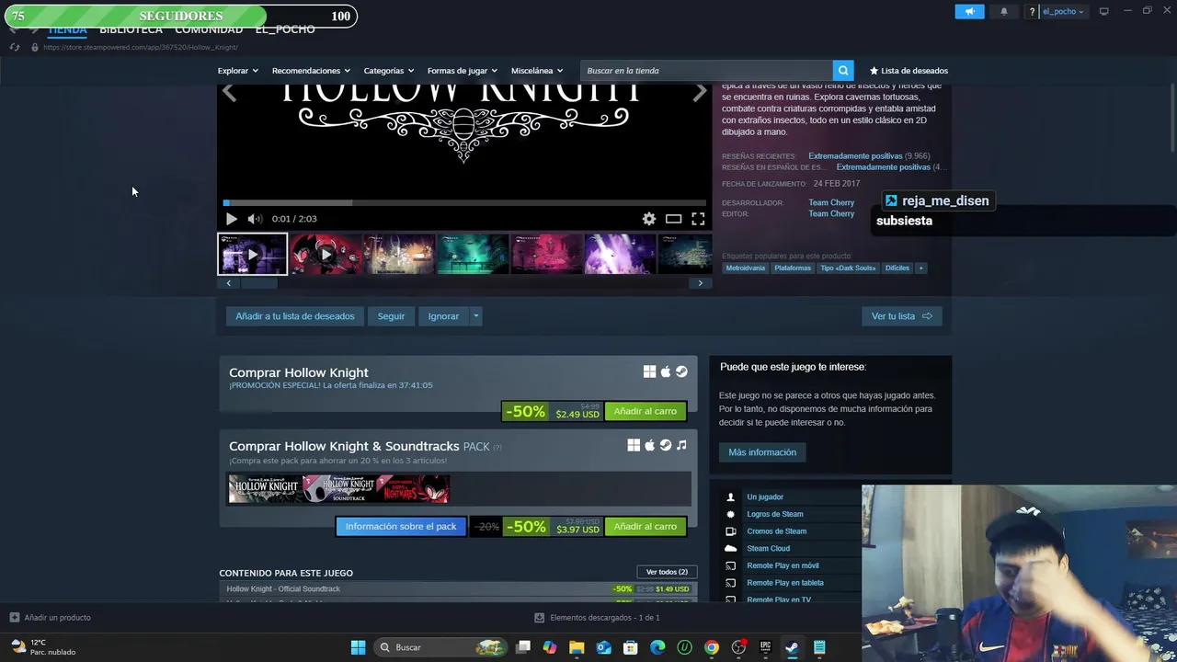Click the Tipo «Dark Souls» tag
The image size is (1177, 662).
[x=848, y=268]
